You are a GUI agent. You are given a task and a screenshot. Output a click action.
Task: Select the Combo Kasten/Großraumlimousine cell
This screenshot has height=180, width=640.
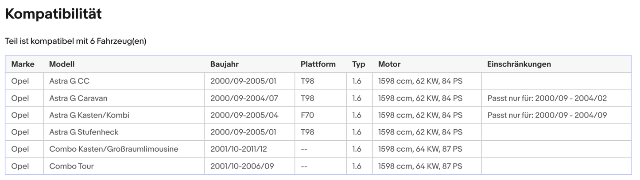tap(113, 149)
